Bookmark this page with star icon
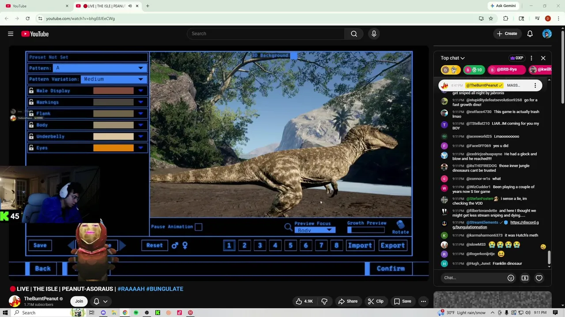Viewport: 565px width, 317px height. pyautogui.click(x=490, y=18)
